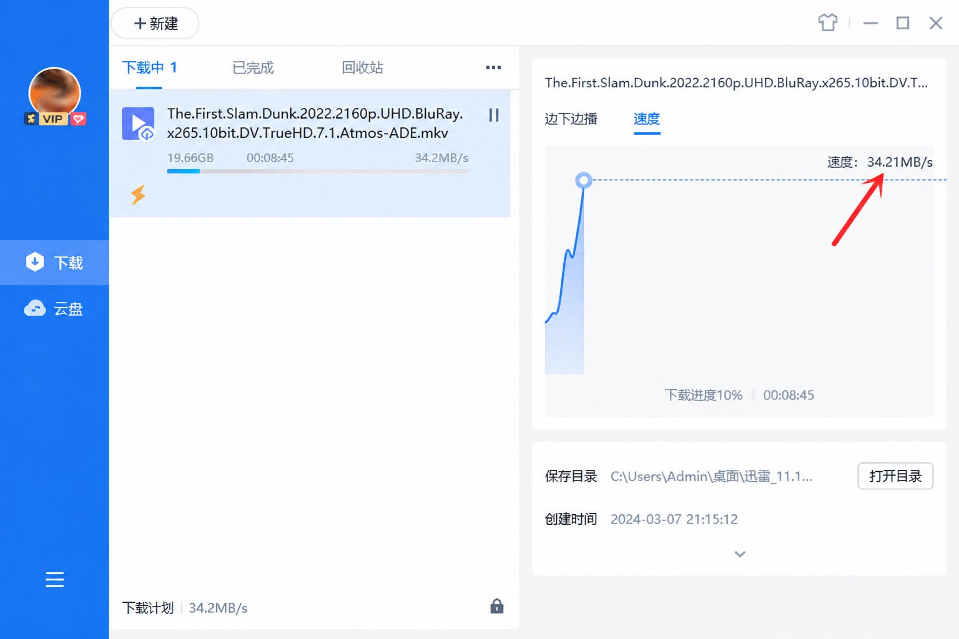959x639 pixels.
Task: Open the three-dot more options menu
Action: 493,67
